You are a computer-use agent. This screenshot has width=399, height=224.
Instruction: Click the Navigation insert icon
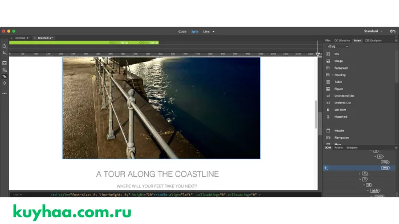328,138
